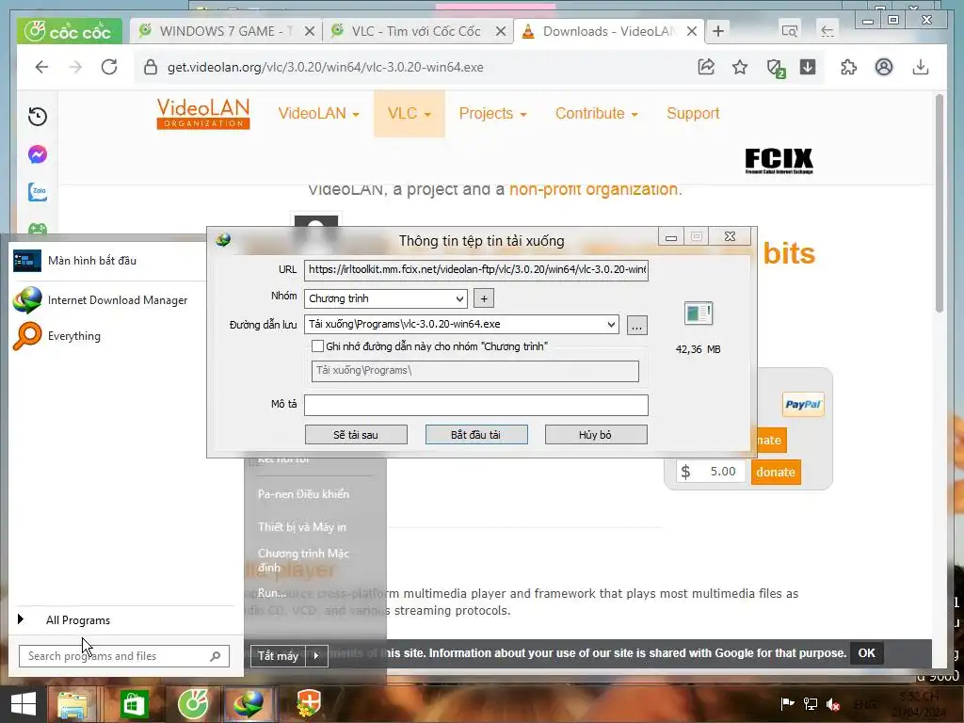Click the 'Hủy bỏ' button
The width and height of the screenshot is (964, 723).
click(596, 435)
